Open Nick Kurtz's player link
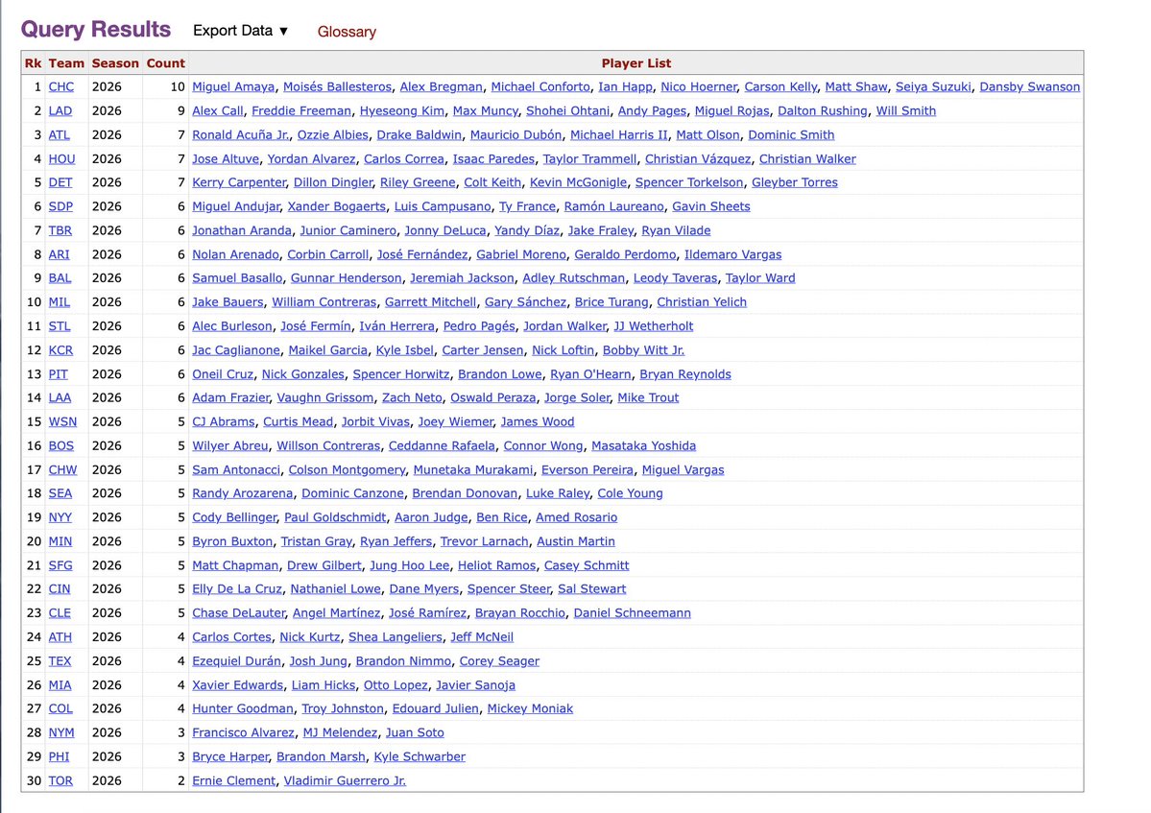Viewport: 1151px width, 813px height. 310,637
